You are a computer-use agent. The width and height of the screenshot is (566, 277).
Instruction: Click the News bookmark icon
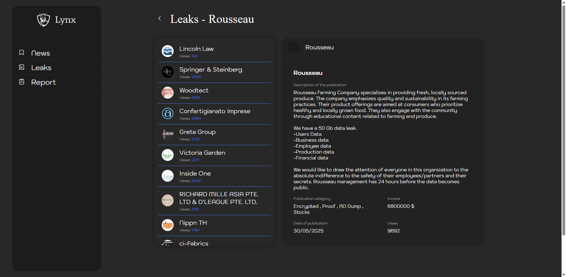coord(22,53)
